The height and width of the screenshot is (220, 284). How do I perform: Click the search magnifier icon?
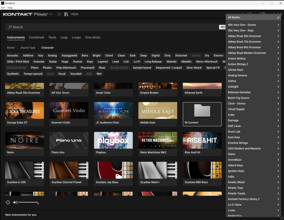pyautogui.click(x=10, y=27)
